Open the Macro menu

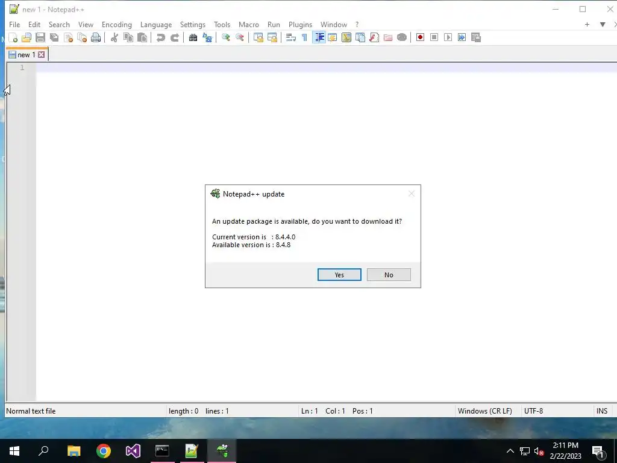point(249,24)
